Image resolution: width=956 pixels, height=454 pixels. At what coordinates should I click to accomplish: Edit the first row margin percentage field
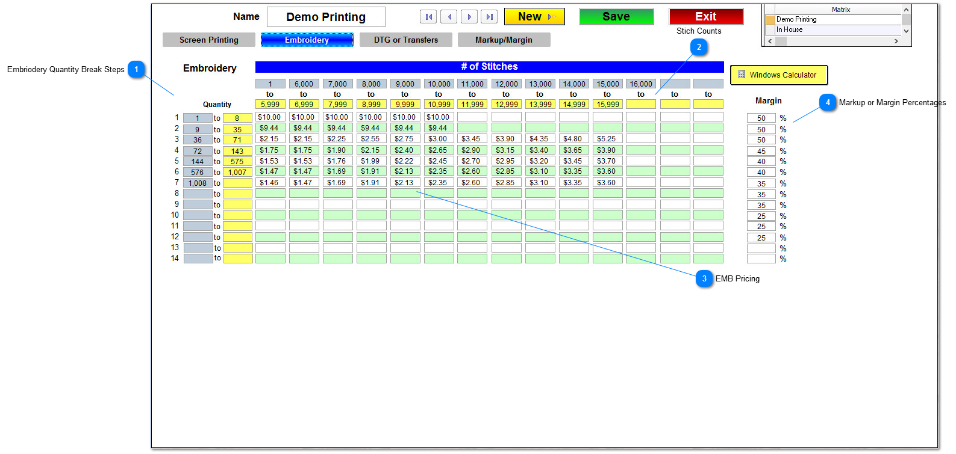tap(761, 118)
